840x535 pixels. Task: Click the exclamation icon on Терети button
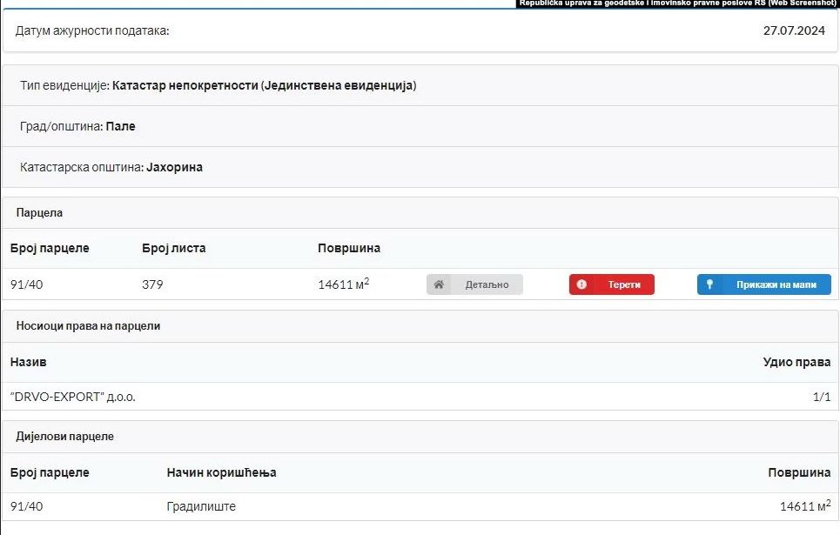581,284
